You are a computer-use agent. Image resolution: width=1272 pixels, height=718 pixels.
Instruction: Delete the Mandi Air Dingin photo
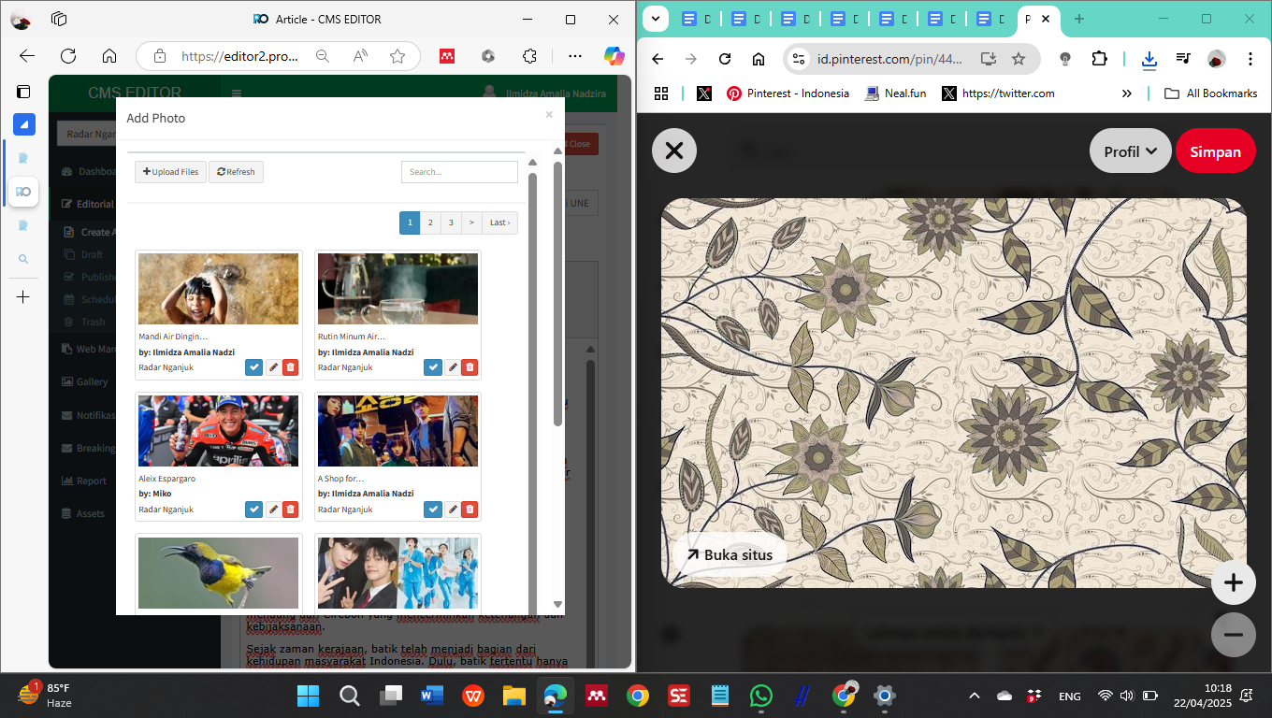tap(291, 367)
